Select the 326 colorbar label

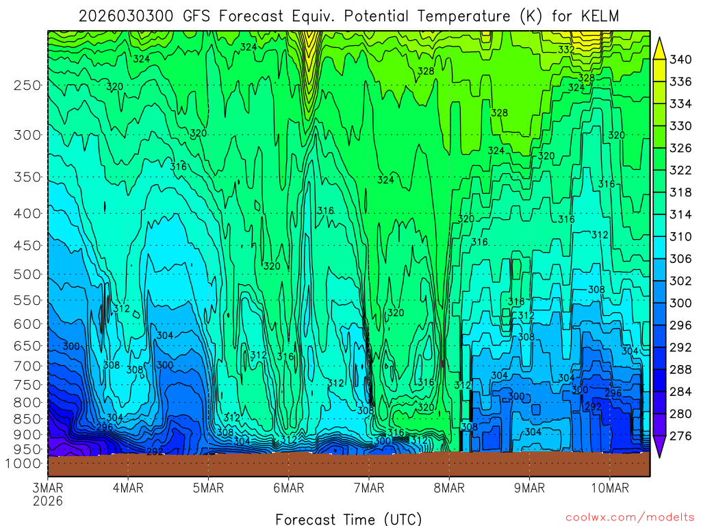coord(680,148)
